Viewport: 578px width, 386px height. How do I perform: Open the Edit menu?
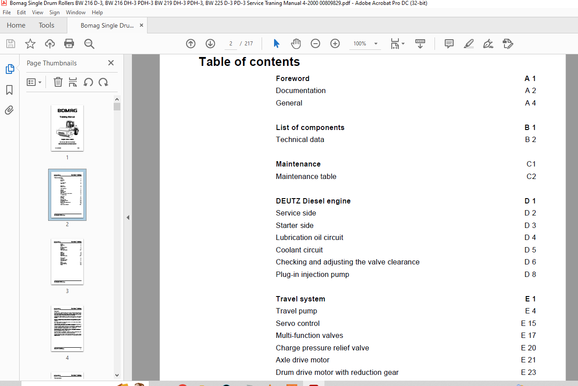tap(21, 12)
